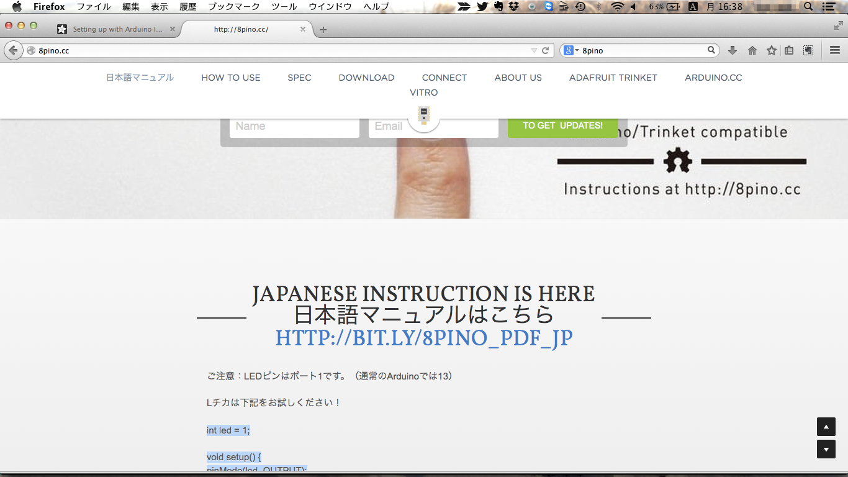Open the ツール menu
848x477 pixels.
coord(284,7)
